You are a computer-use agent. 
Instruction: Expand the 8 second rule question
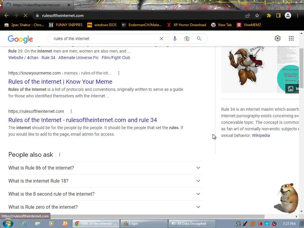[x=105, y=194]
